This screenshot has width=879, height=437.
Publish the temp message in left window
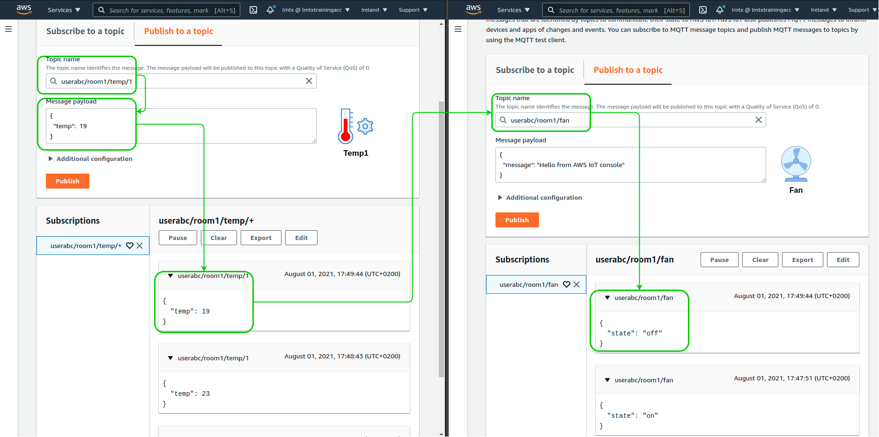click(x=67, y=181)
